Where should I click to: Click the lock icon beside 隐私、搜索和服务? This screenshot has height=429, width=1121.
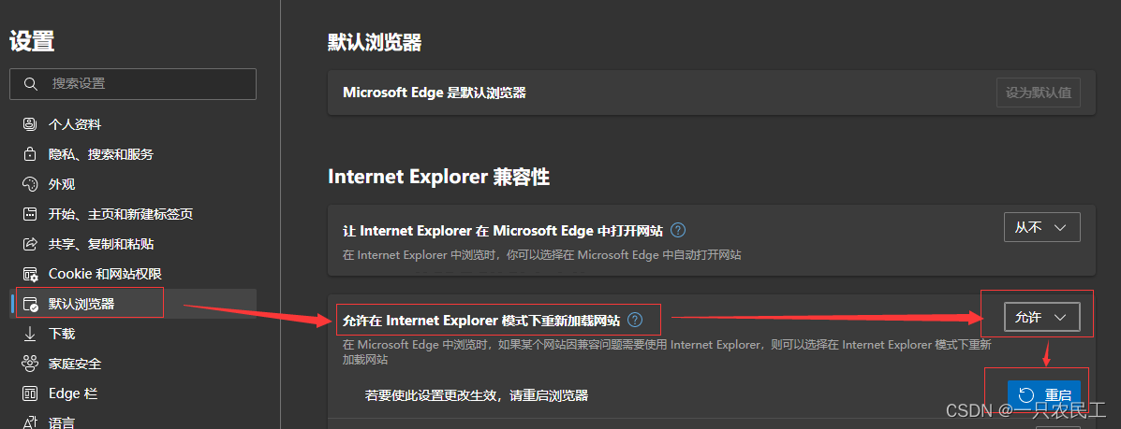point(30,154)
